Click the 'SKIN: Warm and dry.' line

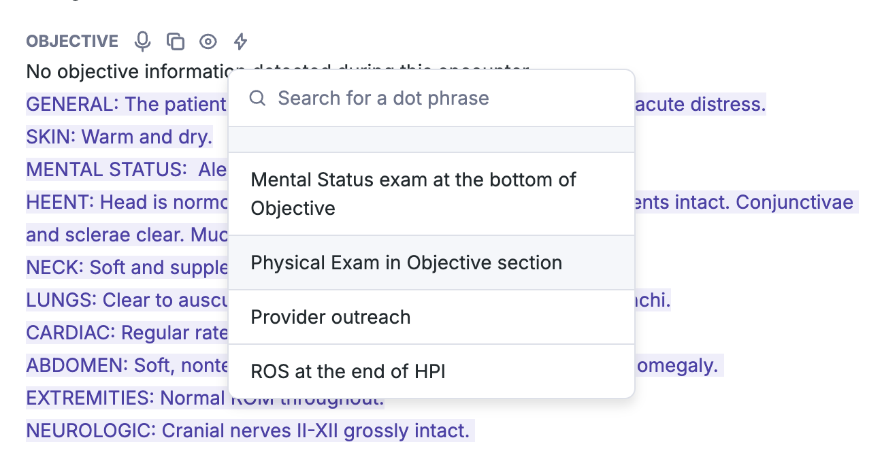119,137
